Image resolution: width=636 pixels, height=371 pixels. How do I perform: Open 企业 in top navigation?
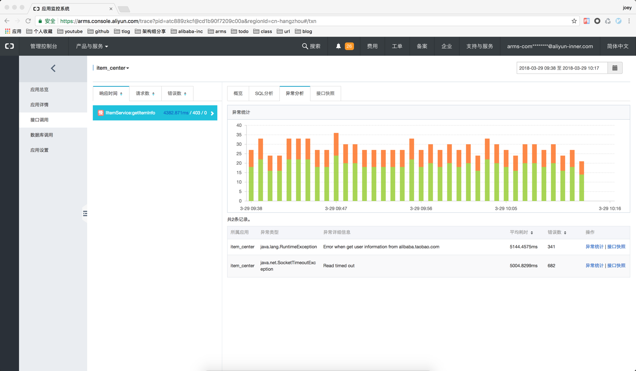coord(447,46)
